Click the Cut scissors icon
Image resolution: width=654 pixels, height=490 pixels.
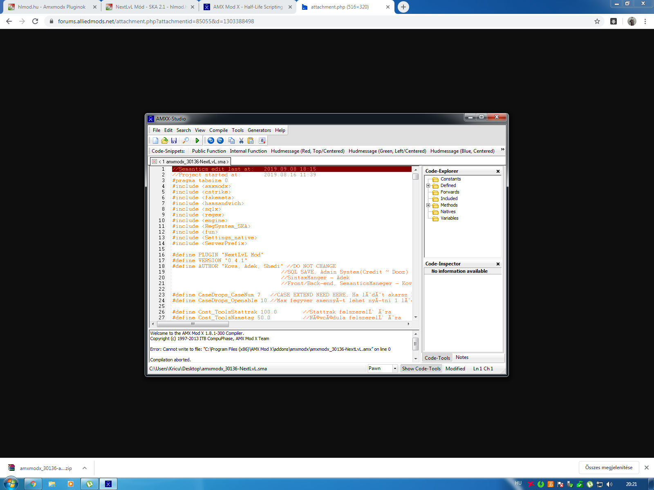(241, 140)
